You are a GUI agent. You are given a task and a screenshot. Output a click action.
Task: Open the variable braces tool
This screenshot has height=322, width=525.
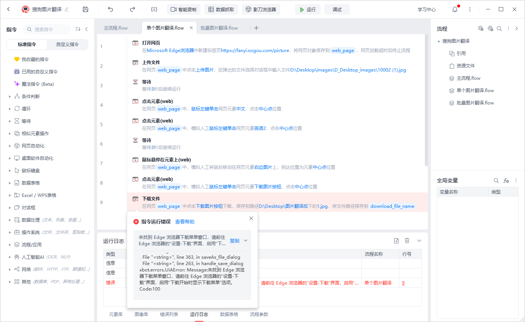(154, 9)
